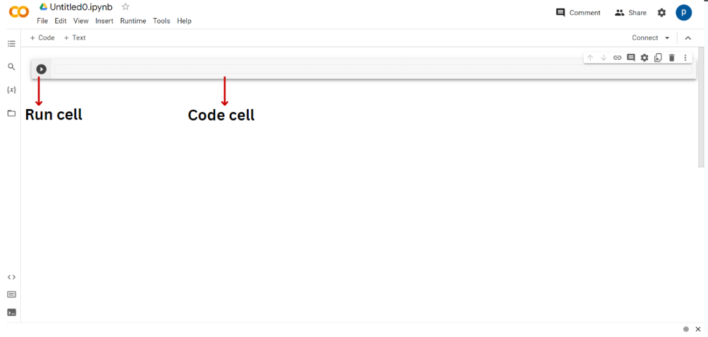Open Find and replace in the sidebar
This screenshot has width=708, height=337.
point(12,66)
